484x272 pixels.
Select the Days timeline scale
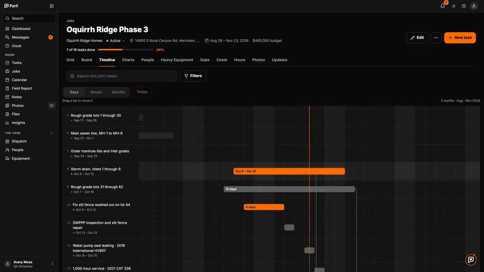pyautogui.click(x=74, y=92)
